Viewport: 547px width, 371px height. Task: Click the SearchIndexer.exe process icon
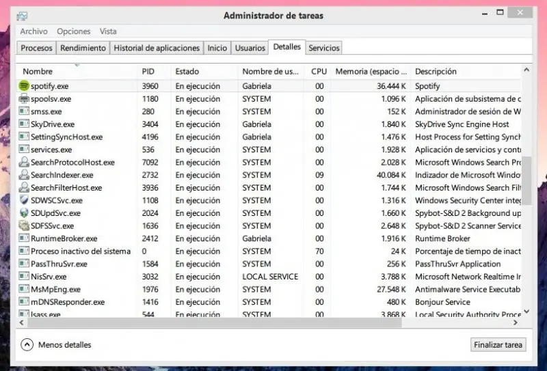(24, 175)
